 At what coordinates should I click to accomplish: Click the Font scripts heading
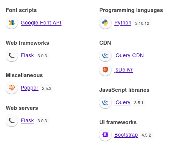click(x=21, y=10)
